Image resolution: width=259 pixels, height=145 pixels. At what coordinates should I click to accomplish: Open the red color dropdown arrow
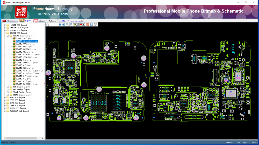pyautogui.click(x=84, y=25)
